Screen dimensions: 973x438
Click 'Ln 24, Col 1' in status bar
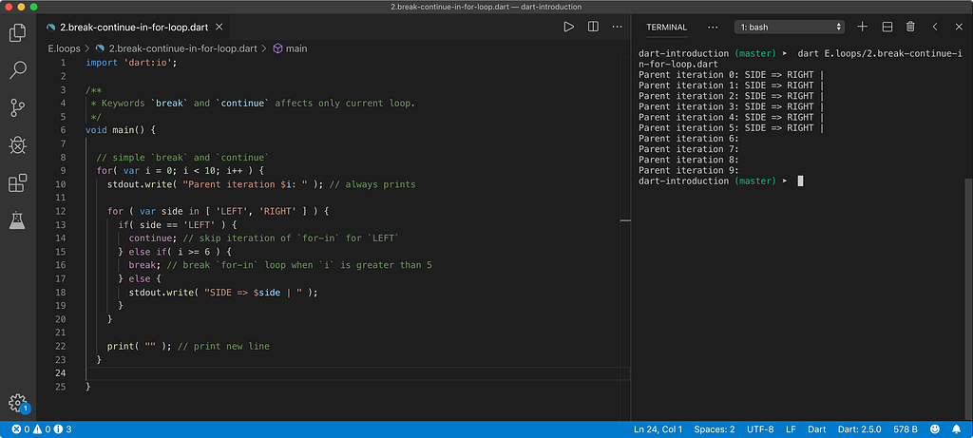pyautogui.click(x=658, y=429)
